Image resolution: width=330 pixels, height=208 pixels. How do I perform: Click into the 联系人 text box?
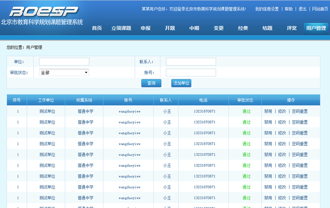point(191,62)
